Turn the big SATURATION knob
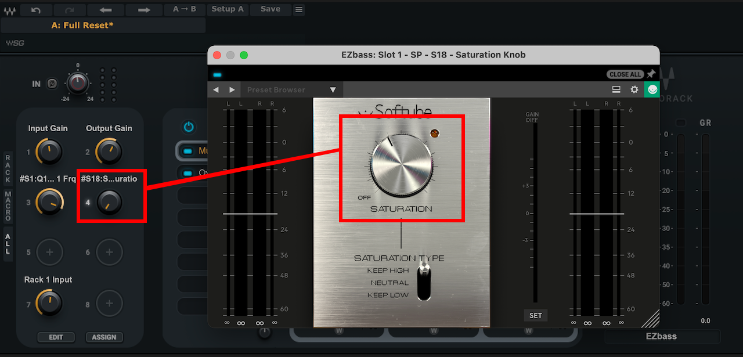The height and width of the screenshot is (357, 743). (402, 167)
